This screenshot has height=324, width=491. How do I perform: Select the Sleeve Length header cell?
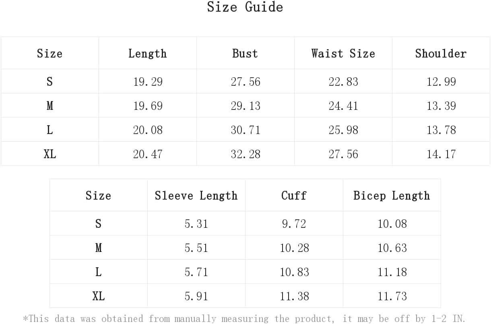pos(196,196)
